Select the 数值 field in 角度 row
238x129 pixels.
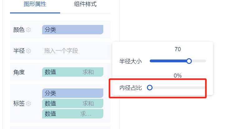(x=51, y=72)
